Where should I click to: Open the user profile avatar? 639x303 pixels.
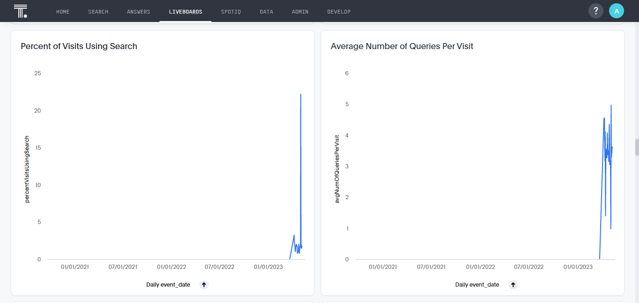tap(616, 11)
